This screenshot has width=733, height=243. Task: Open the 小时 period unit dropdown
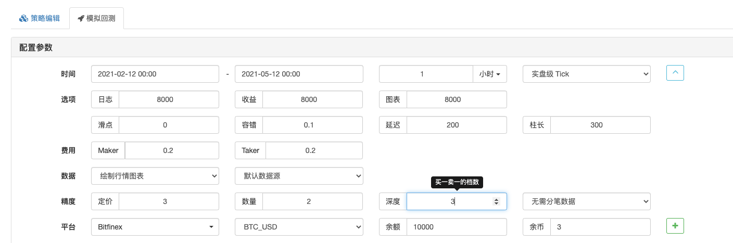490,74
